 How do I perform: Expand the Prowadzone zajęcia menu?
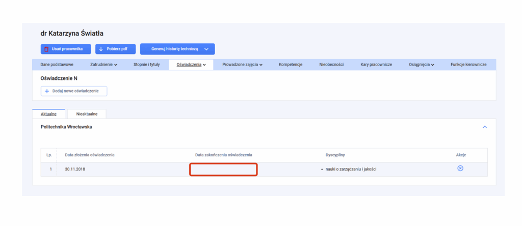coord(242,65)
